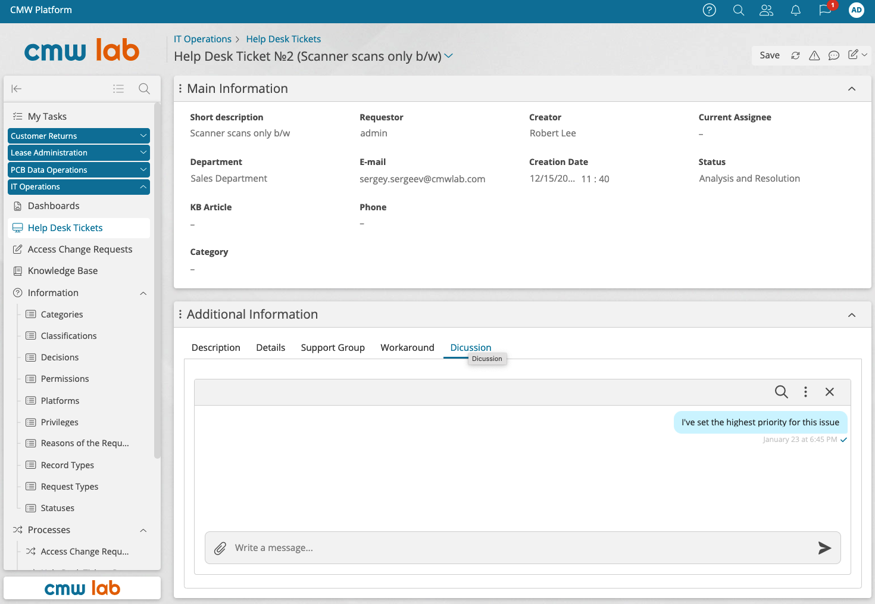The image size is (875, 604).
Task: Expand PCB Data Operations workspace
Action: [x=79, y=170]
